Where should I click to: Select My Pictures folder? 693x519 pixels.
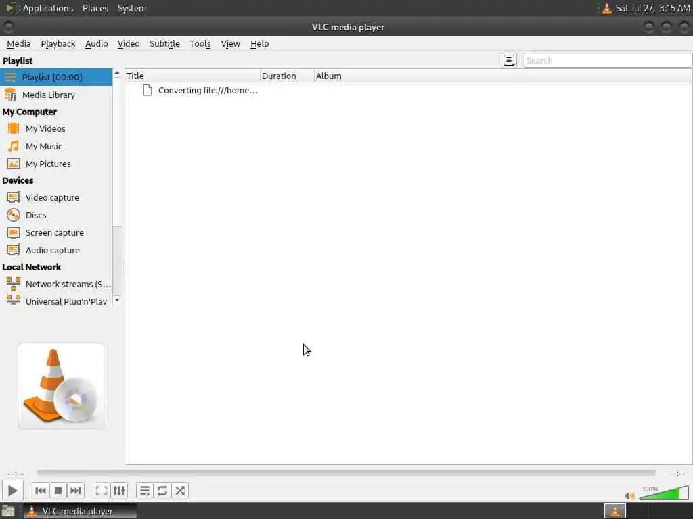click(x=56, y=164)
